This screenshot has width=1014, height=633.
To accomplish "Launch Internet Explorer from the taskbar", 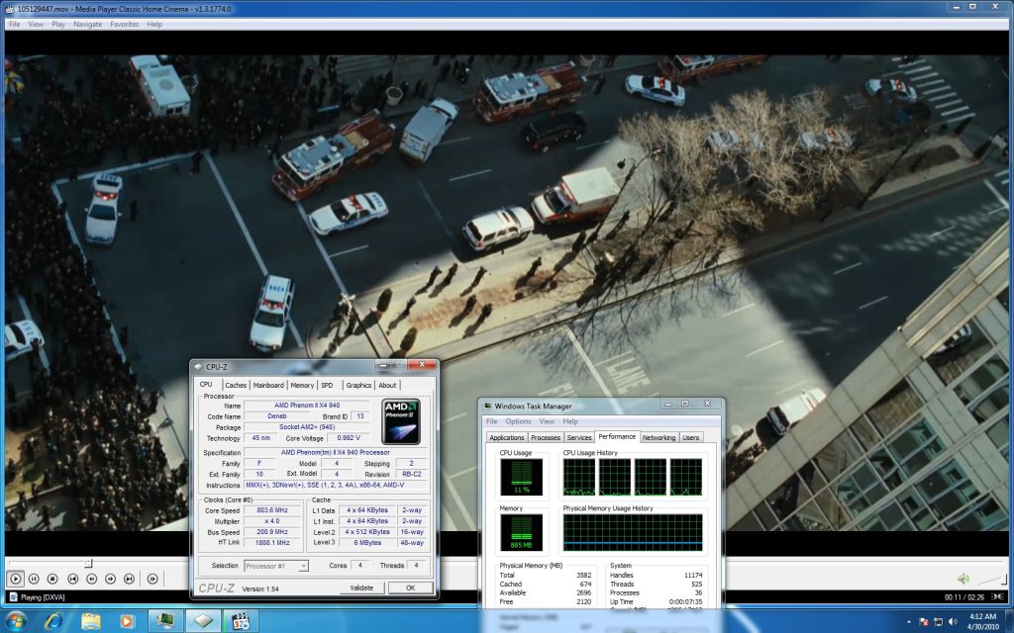I will click(x=53, y=621).
